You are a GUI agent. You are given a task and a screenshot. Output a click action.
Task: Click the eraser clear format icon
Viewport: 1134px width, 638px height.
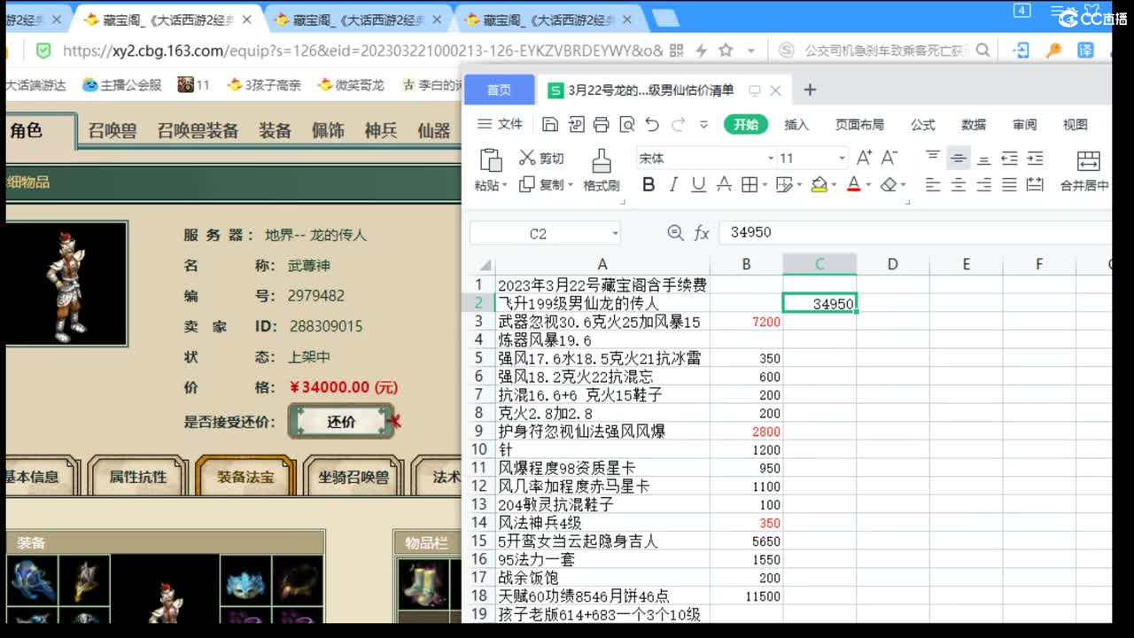pos(889,184)
